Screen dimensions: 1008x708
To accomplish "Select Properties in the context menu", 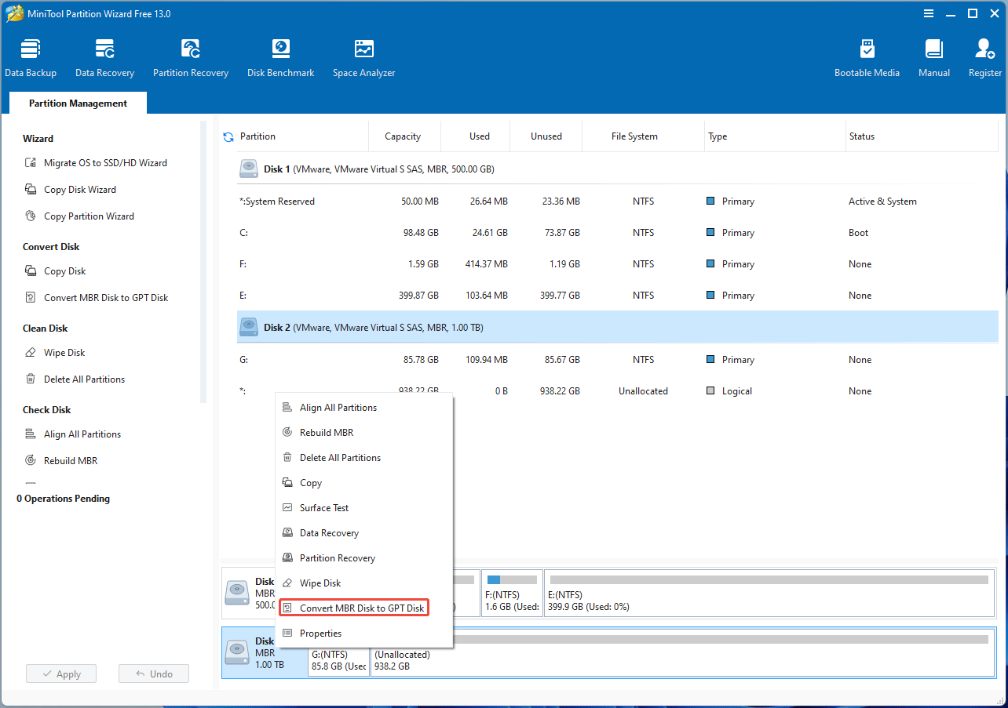I will coord(320,634).
